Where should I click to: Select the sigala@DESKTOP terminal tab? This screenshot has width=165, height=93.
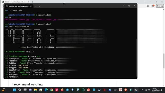pos(19,6)
